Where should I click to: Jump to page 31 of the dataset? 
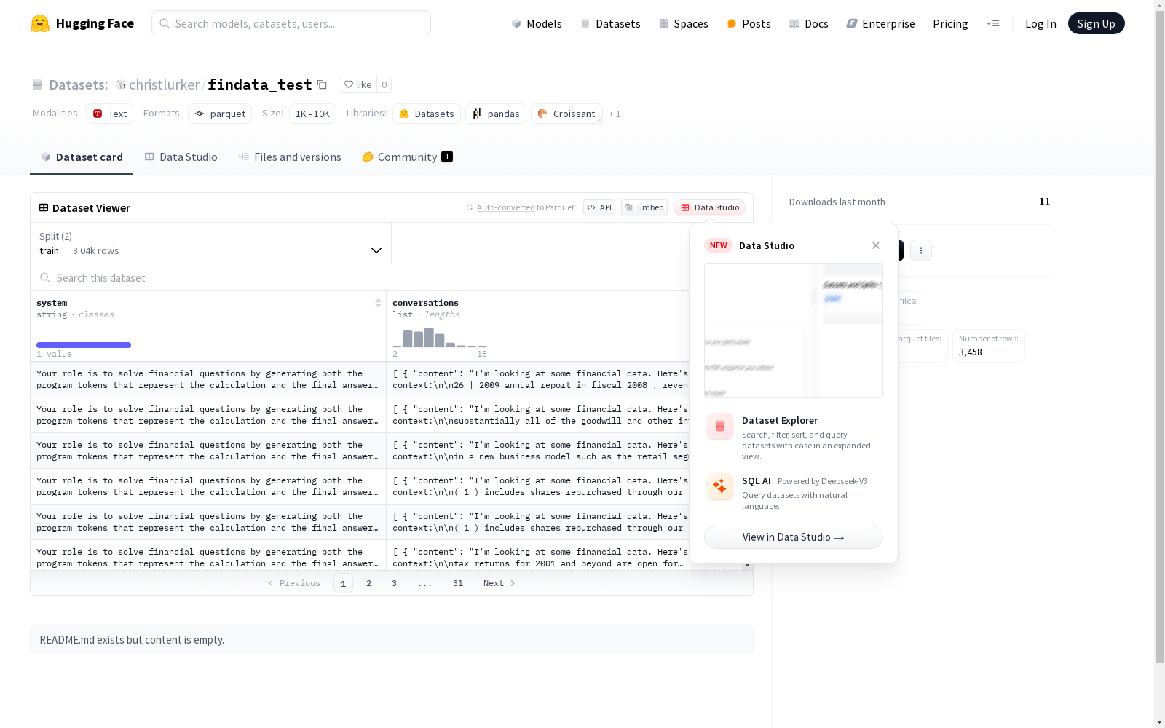[458, 583]
